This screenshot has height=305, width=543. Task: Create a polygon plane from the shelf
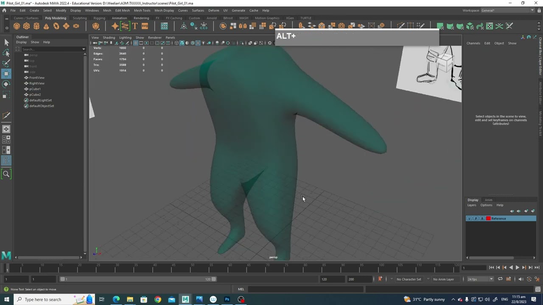[x=66, y=26]
